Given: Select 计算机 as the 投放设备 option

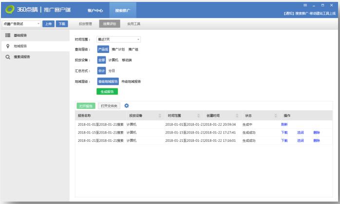Looking at the screenshot, I should (113, 60).
